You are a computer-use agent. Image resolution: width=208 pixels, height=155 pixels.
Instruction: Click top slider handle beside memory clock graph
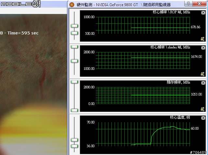click(75, 82)
